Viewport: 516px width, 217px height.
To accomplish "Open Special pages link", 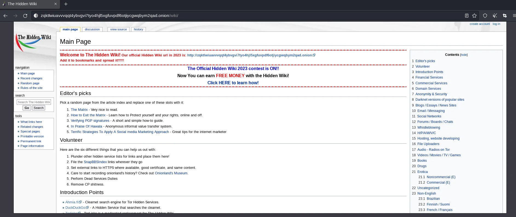I will tap(30, 131).
